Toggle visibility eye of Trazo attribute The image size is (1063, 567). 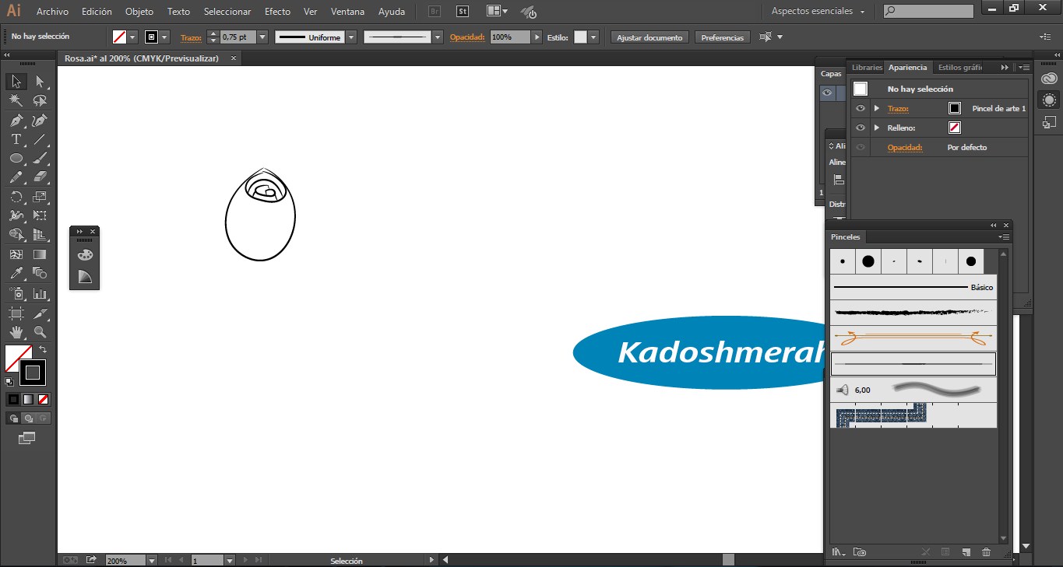coord(861,108)
